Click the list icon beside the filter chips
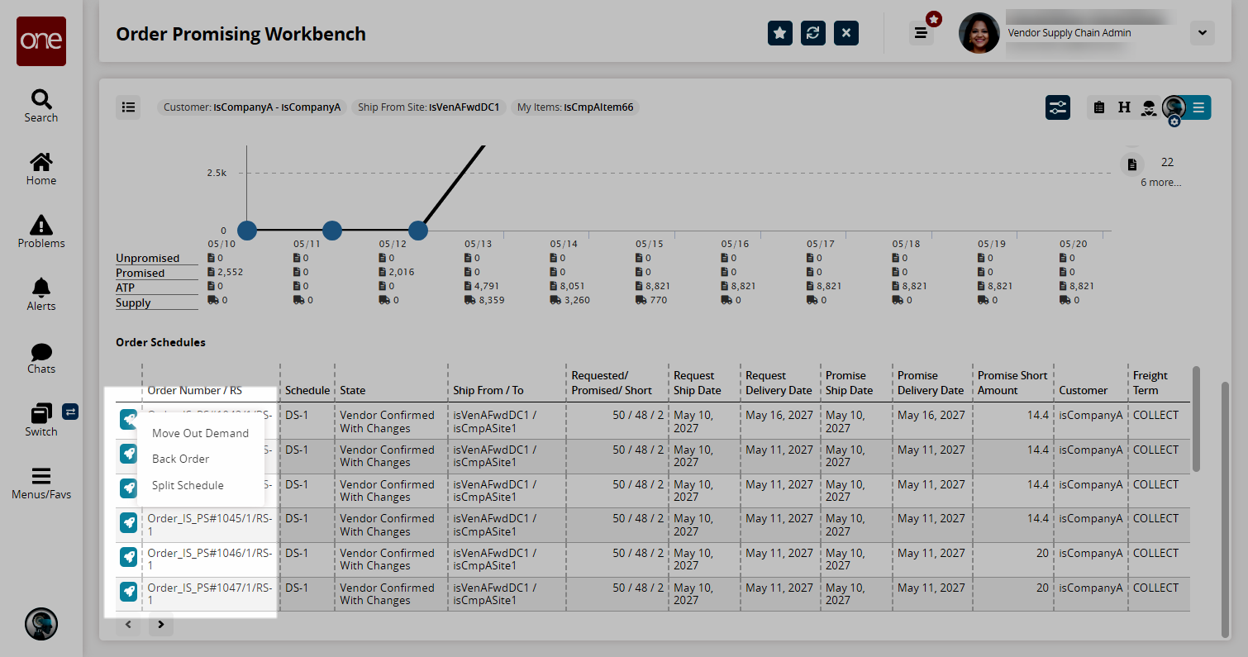1248x657 pixels. [128, 107]
